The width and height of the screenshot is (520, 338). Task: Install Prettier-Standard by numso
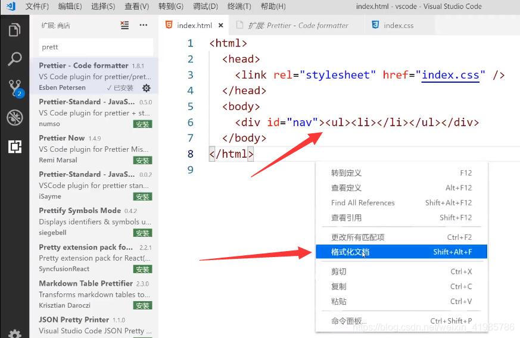click(142, 124)
